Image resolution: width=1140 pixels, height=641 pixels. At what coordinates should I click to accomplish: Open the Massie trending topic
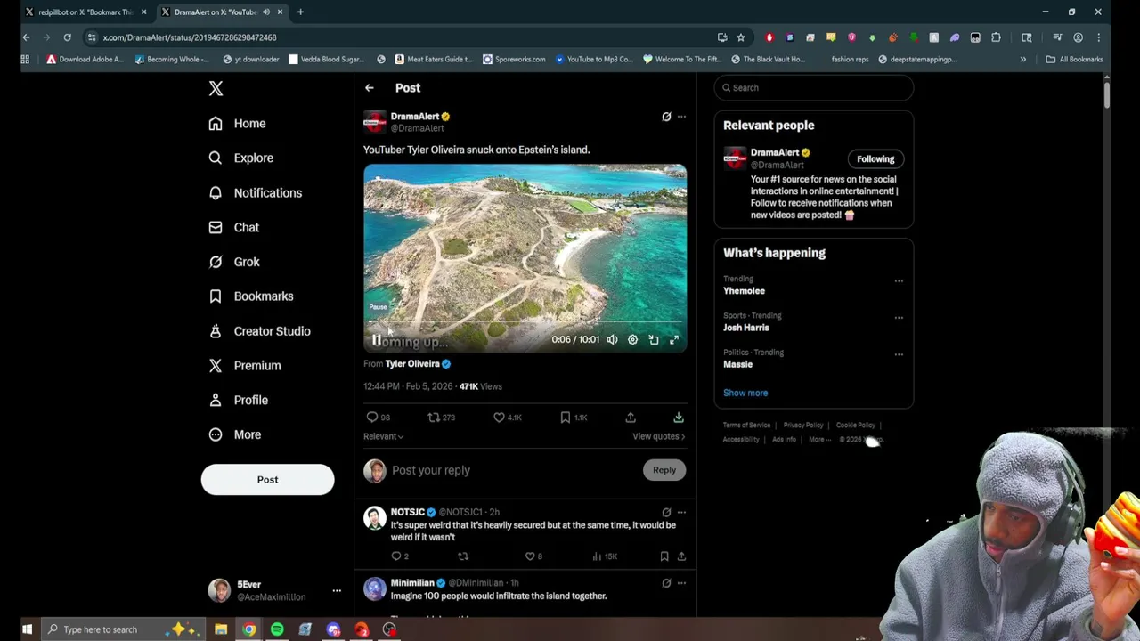[x=737, y=364]
